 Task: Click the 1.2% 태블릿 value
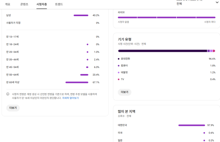(213, 73)
